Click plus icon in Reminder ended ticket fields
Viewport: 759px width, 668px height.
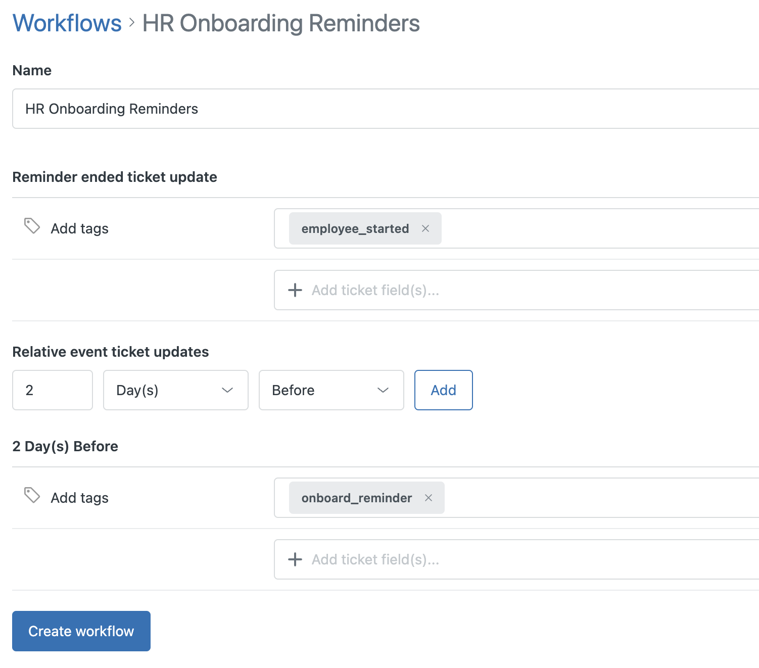[x=295, y=290]
